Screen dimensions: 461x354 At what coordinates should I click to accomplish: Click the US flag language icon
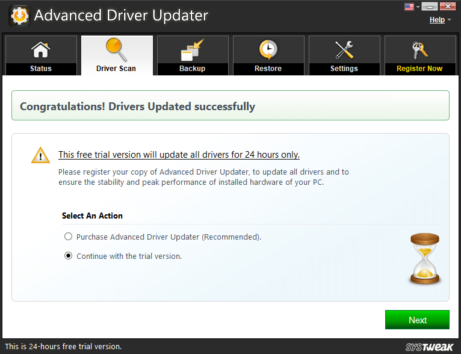[409, 7]
